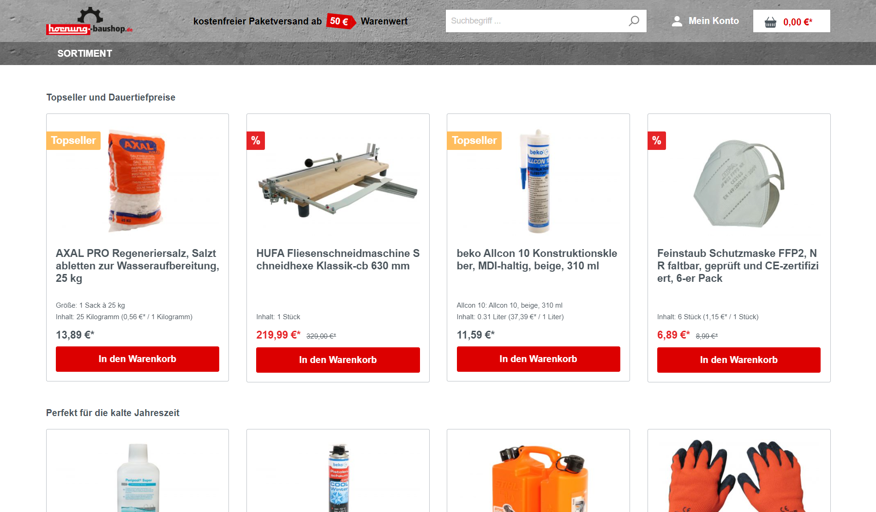Image resolution: width=876 pixels, height=512 pixels.
Task: Open the beko Allcon 10 product title
Action: [537, 259]
